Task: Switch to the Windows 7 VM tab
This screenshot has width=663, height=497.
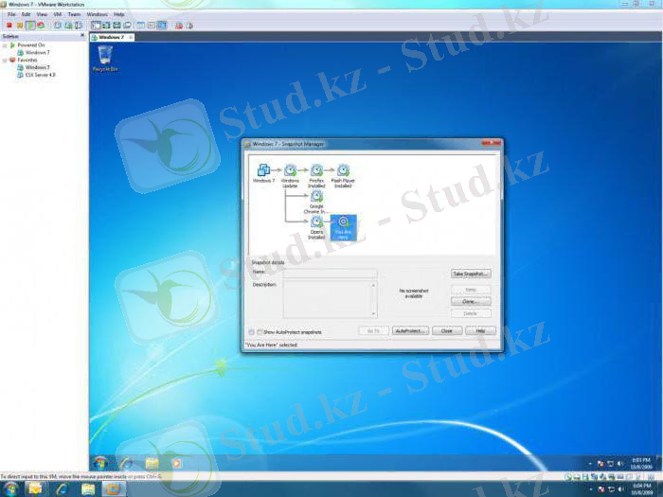Action: [x=110, y=37]
